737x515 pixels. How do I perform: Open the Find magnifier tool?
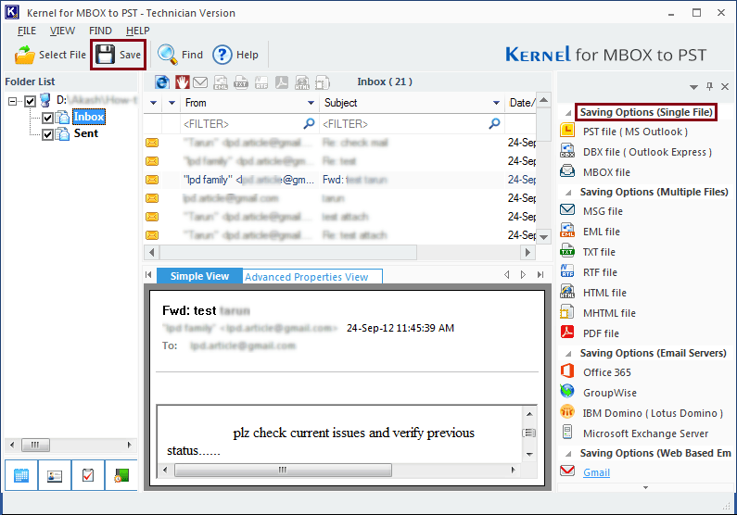(x=180, y=55)
